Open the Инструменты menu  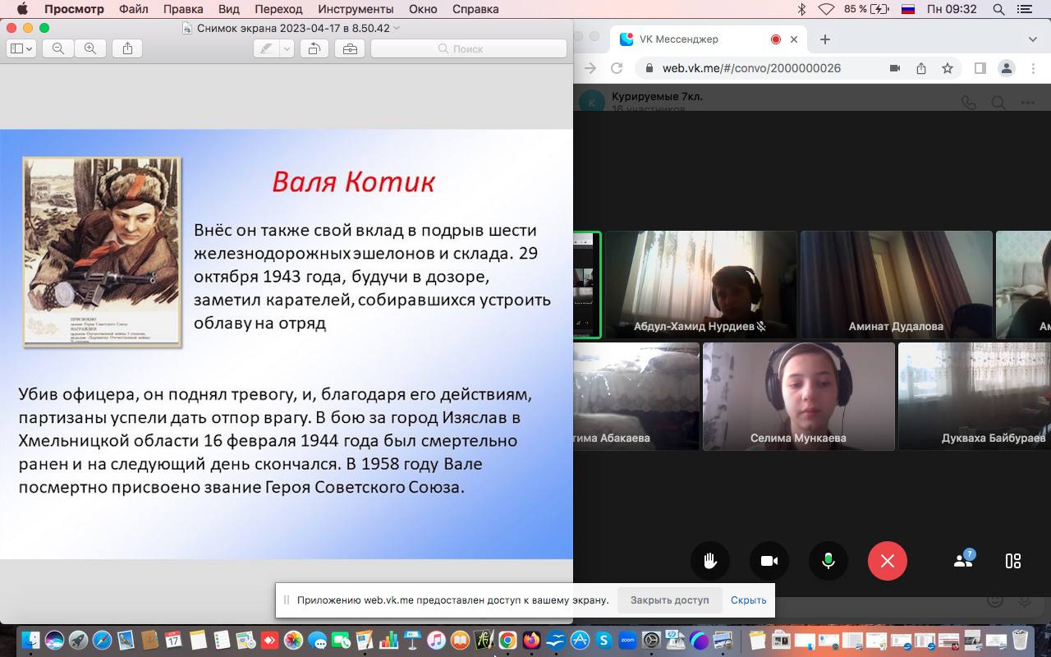click(356, 9)
